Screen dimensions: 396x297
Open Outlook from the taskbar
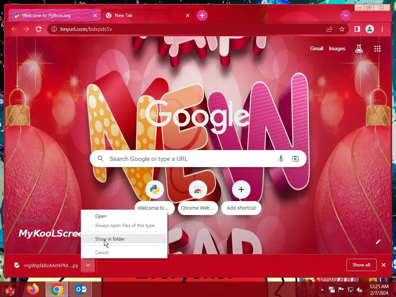(81, 289)
